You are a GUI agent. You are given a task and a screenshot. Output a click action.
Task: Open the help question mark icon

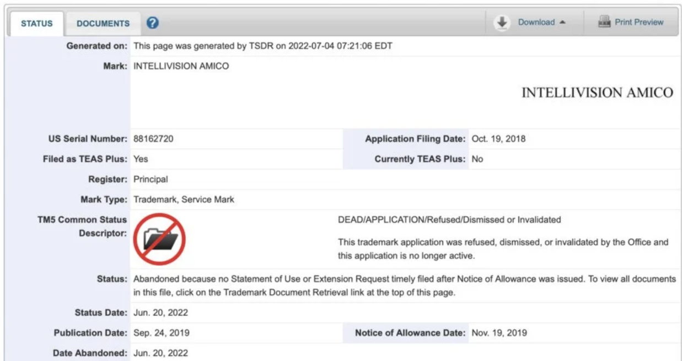click(153, 23)
